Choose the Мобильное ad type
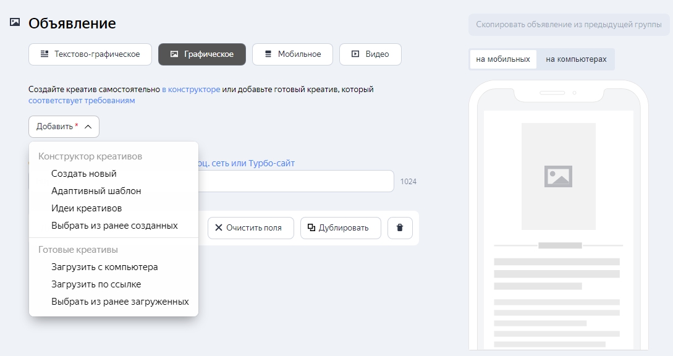Image resolution: width=673 pixels, height=356 pixels. coord(292,54)
